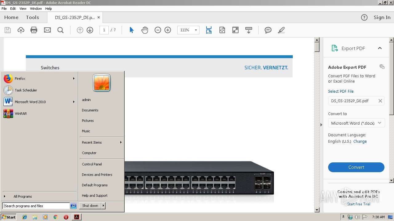394x221 pixels.
Task: Click the Print file icon
Action: (34, 30)
